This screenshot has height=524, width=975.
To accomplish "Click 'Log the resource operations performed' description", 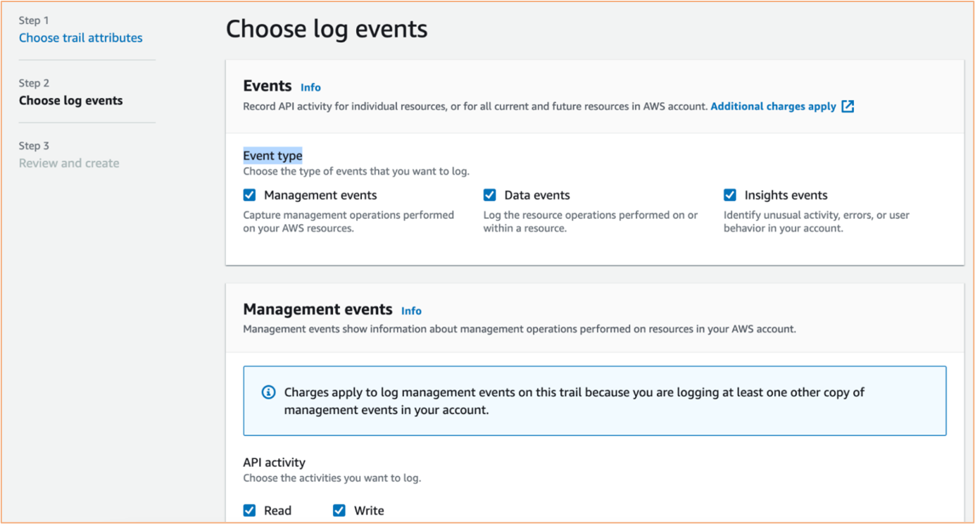I will point(591,222).
